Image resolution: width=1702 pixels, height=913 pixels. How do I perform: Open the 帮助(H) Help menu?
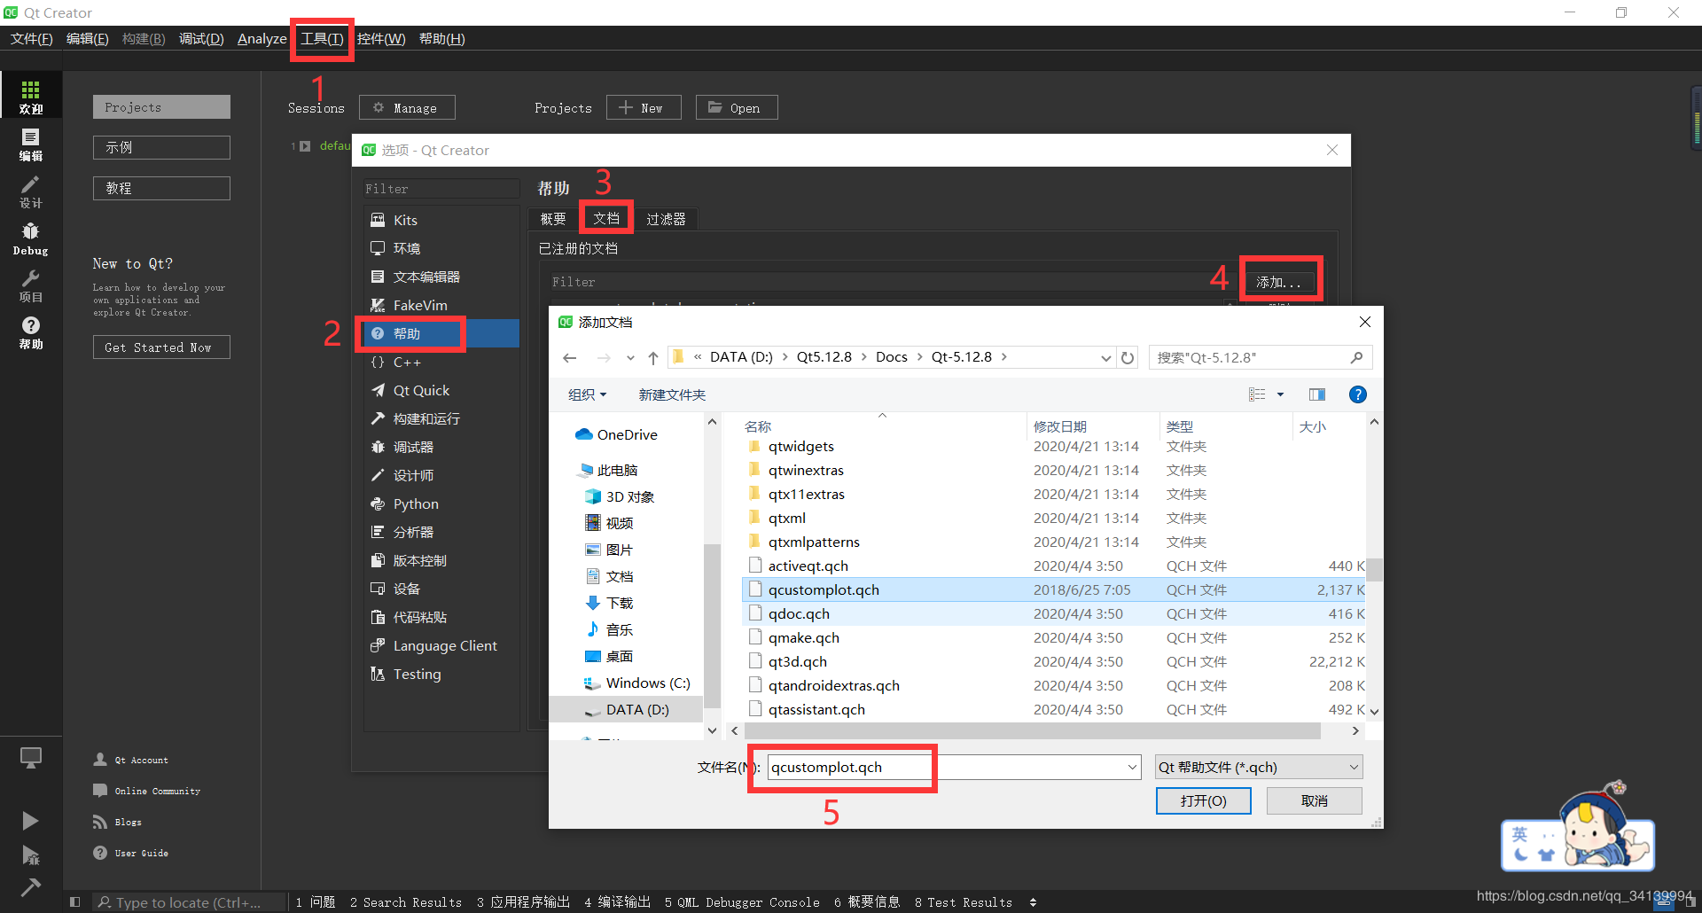point(441,39)
